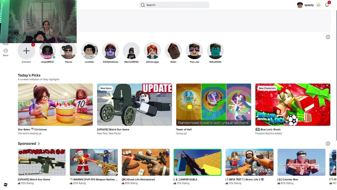Screen dimensions: 337x190
Task: Open sponsored Weird Gun Game customize thumbnail
Action: coord(42,162)
